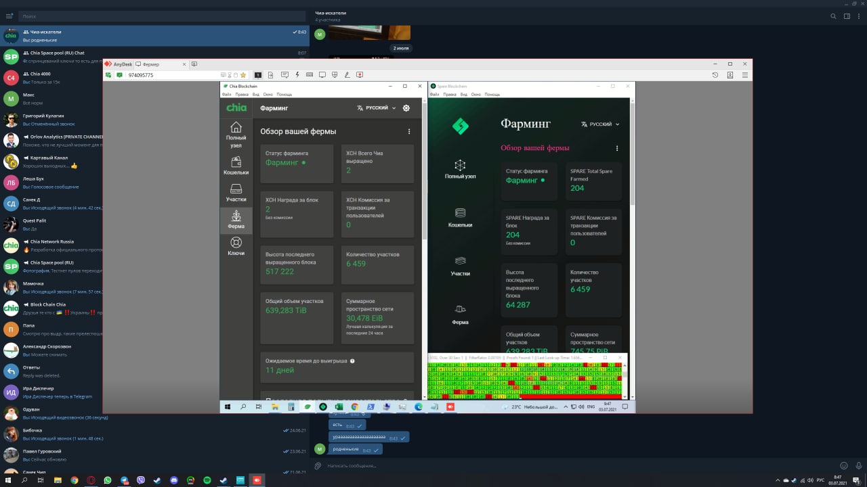Open Telegram chat more options icon
867x487 pixels.
[x=859, y=16]
